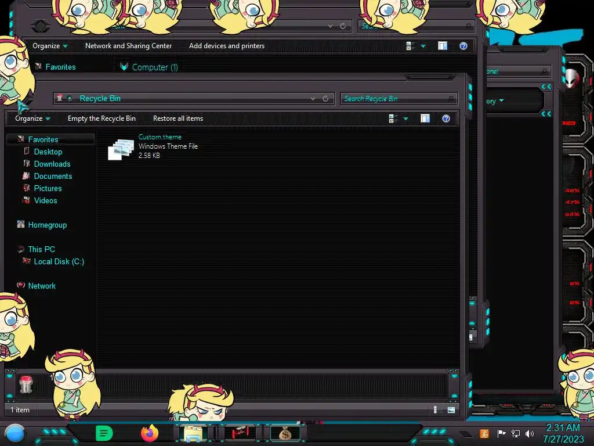The image size is (594, 446).
Task: Open the Start orb
Action: pos(15,433)
